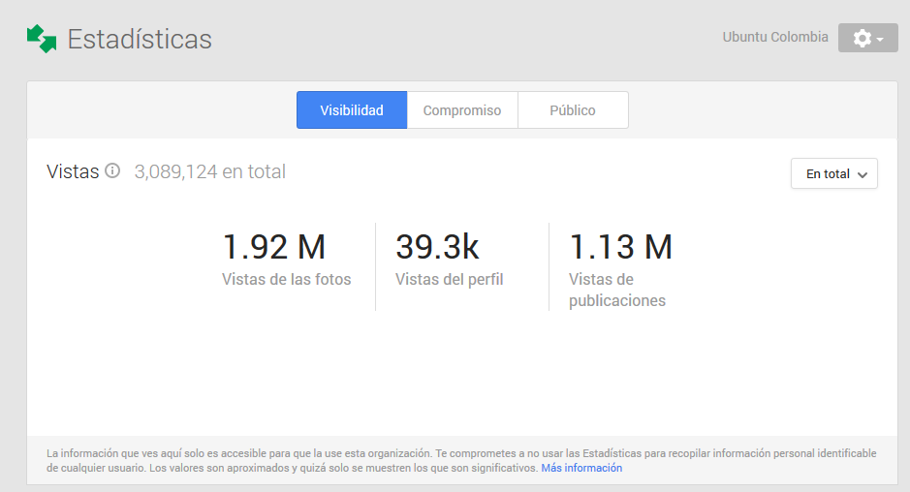Click the 3,089,124 en total text
The width and height of the screenshot is (910, 492).
point(210,171)
